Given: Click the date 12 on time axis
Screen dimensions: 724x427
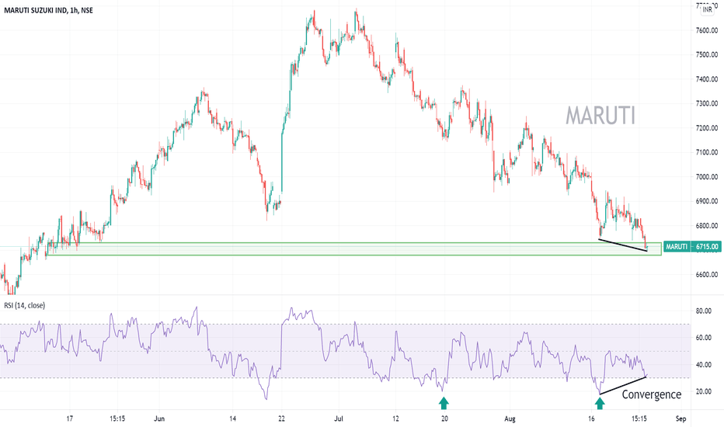Looking at the screenshot, I should pyautogui.click(x=395, y=419).
